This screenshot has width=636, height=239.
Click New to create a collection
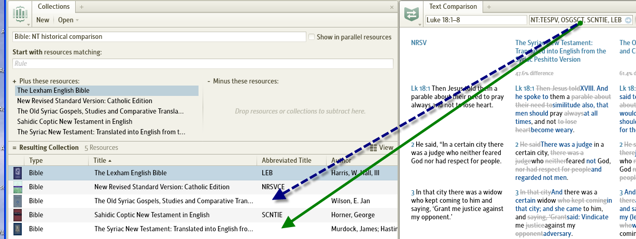pyautogui.click(x=43, y=20)
